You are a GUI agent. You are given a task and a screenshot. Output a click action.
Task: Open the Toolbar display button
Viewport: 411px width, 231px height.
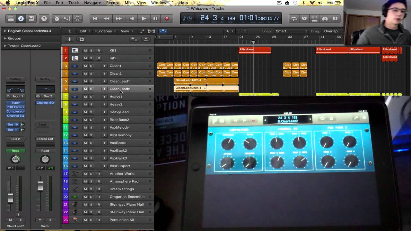tap(31, 19)
